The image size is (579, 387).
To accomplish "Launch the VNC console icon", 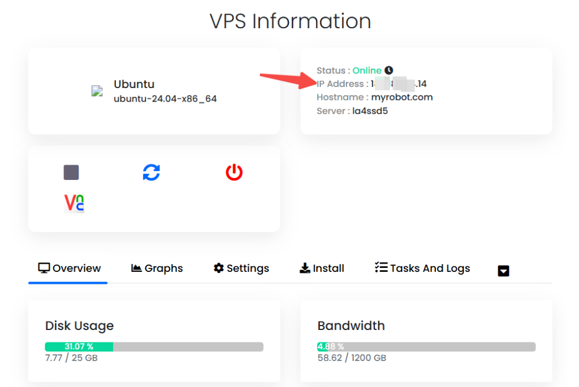I will click(74, 203).
